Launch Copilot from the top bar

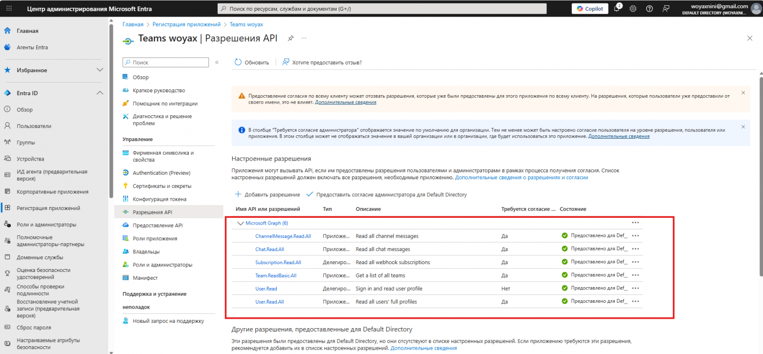590,9
